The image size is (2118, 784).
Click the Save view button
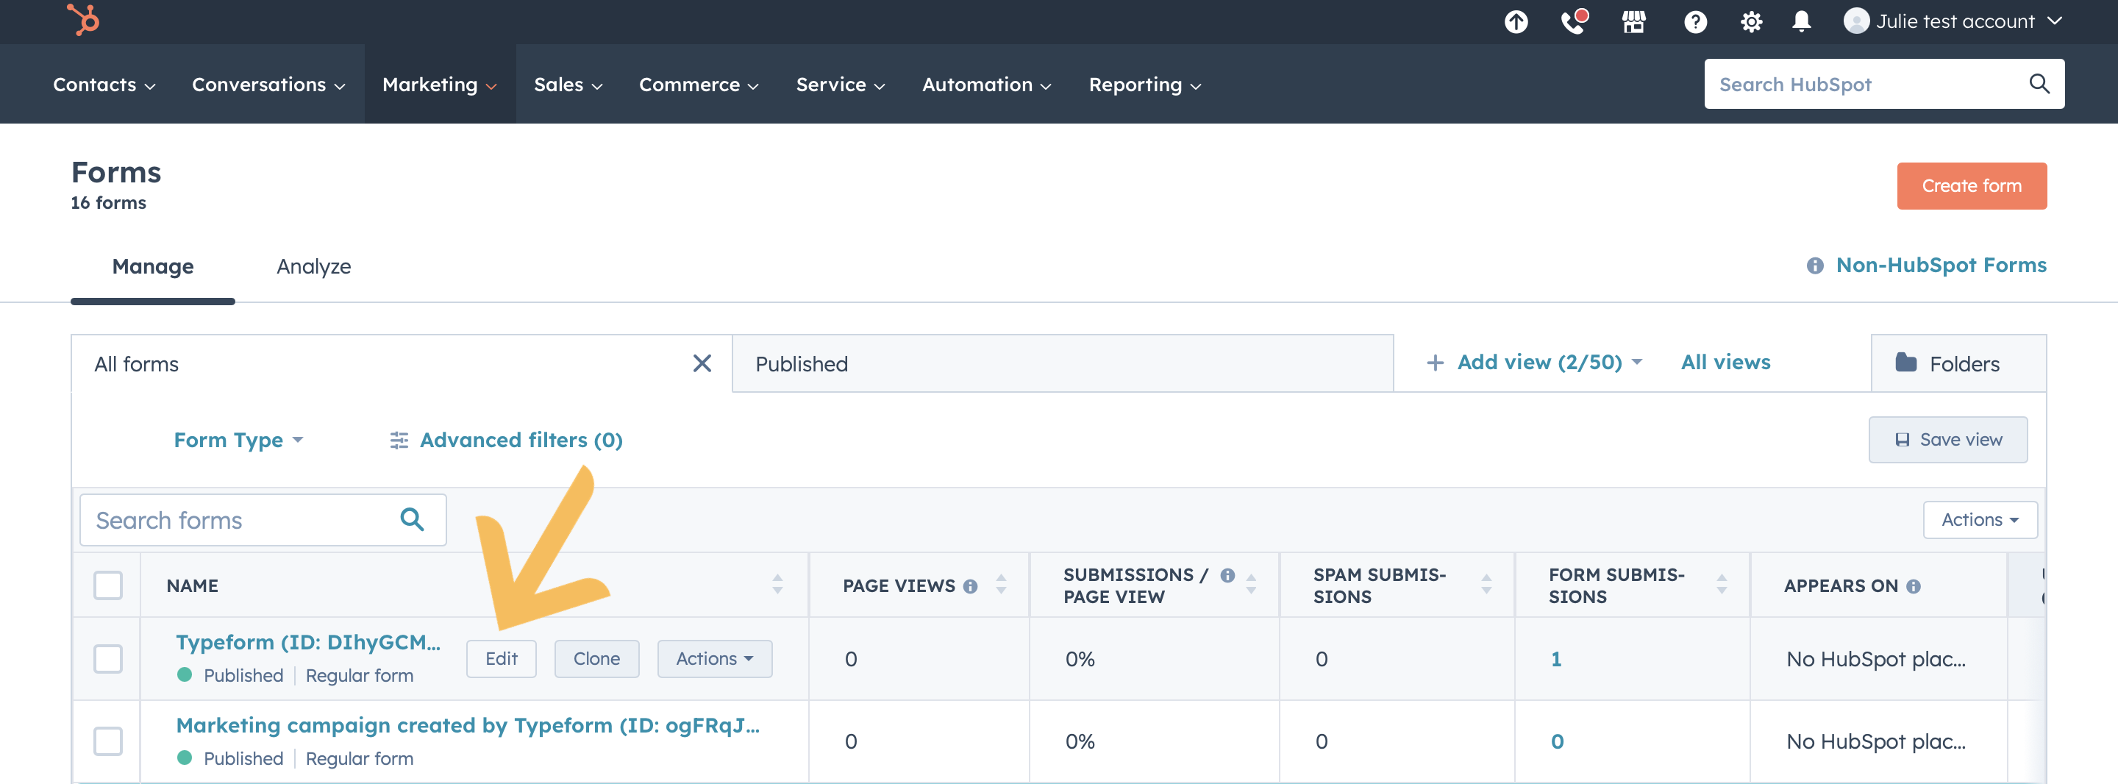[1947, 439]
